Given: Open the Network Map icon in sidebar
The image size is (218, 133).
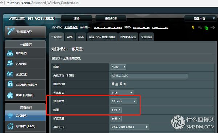Looking at the screenshot, I should pyautogui.click(x=10, y=53).
